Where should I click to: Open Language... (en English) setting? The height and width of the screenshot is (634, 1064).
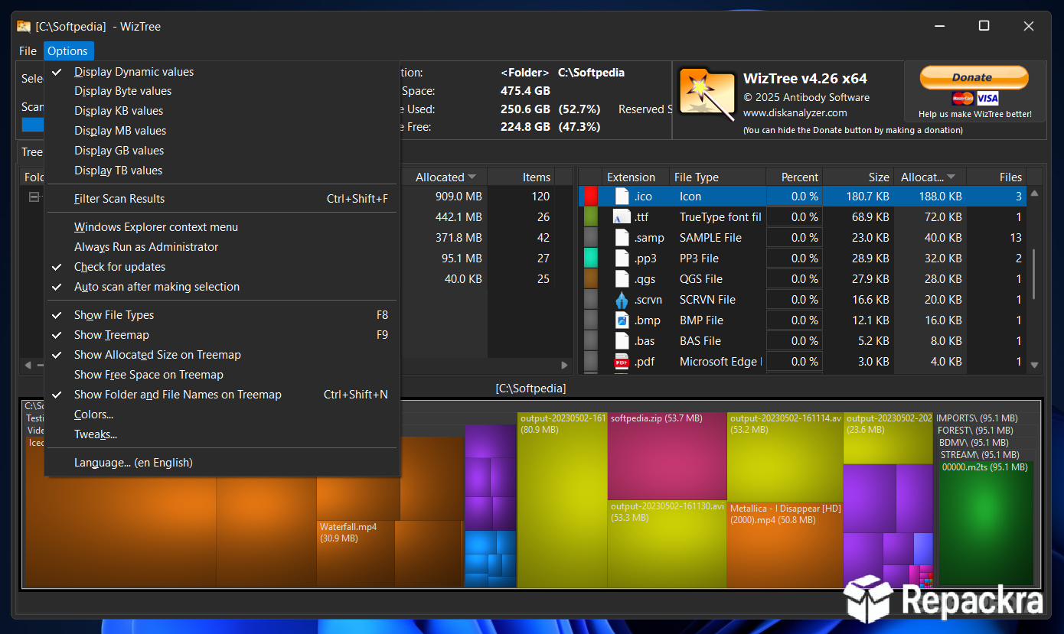tap(222, 463)
